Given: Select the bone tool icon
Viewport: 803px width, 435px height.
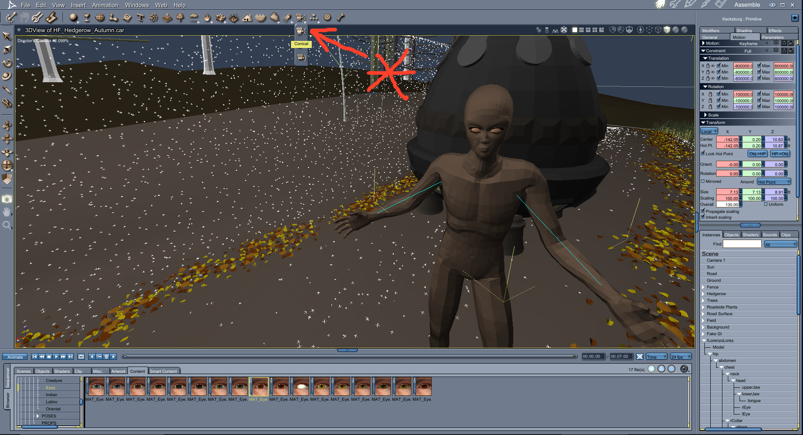Looking at the screenshot, I should [x=341, y=17].
